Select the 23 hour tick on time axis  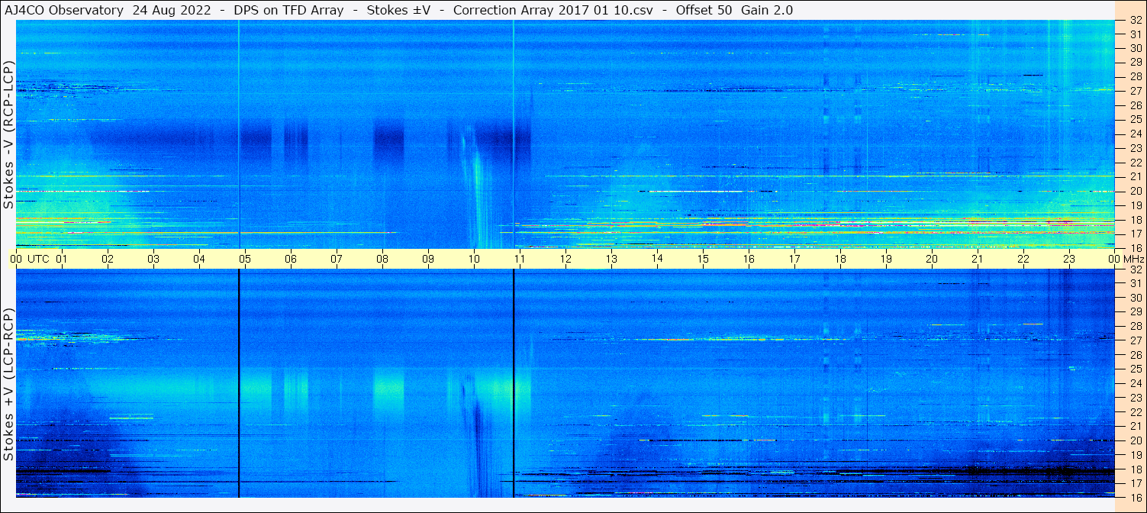(1069, 259)
